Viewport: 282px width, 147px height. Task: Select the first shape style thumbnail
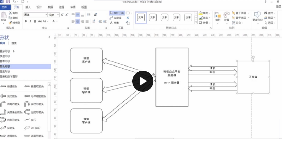(x=141, y=18)
